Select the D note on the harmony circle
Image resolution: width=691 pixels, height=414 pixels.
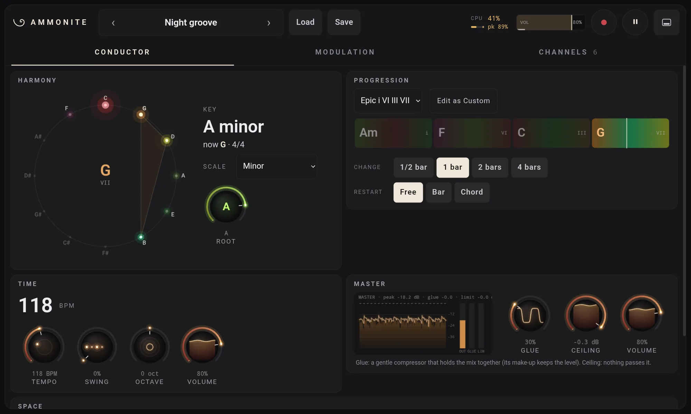pyautogui.click(x=167, y=140)
